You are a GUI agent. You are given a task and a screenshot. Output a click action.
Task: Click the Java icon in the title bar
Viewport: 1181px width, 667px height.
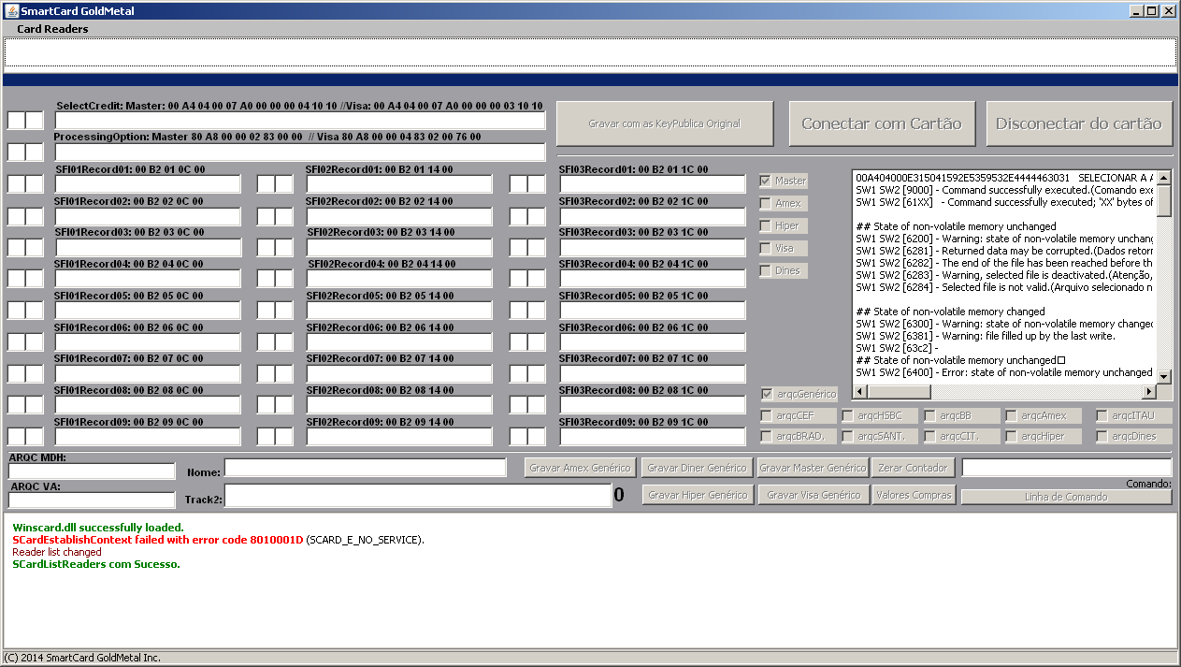[x=11, y=11]
